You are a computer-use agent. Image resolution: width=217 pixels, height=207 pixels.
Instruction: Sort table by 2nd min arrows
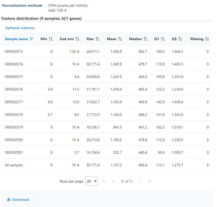(x=77, y=39)
